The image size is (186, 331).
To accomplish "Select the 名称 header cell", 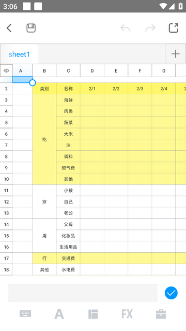I will tap(68, 89).
